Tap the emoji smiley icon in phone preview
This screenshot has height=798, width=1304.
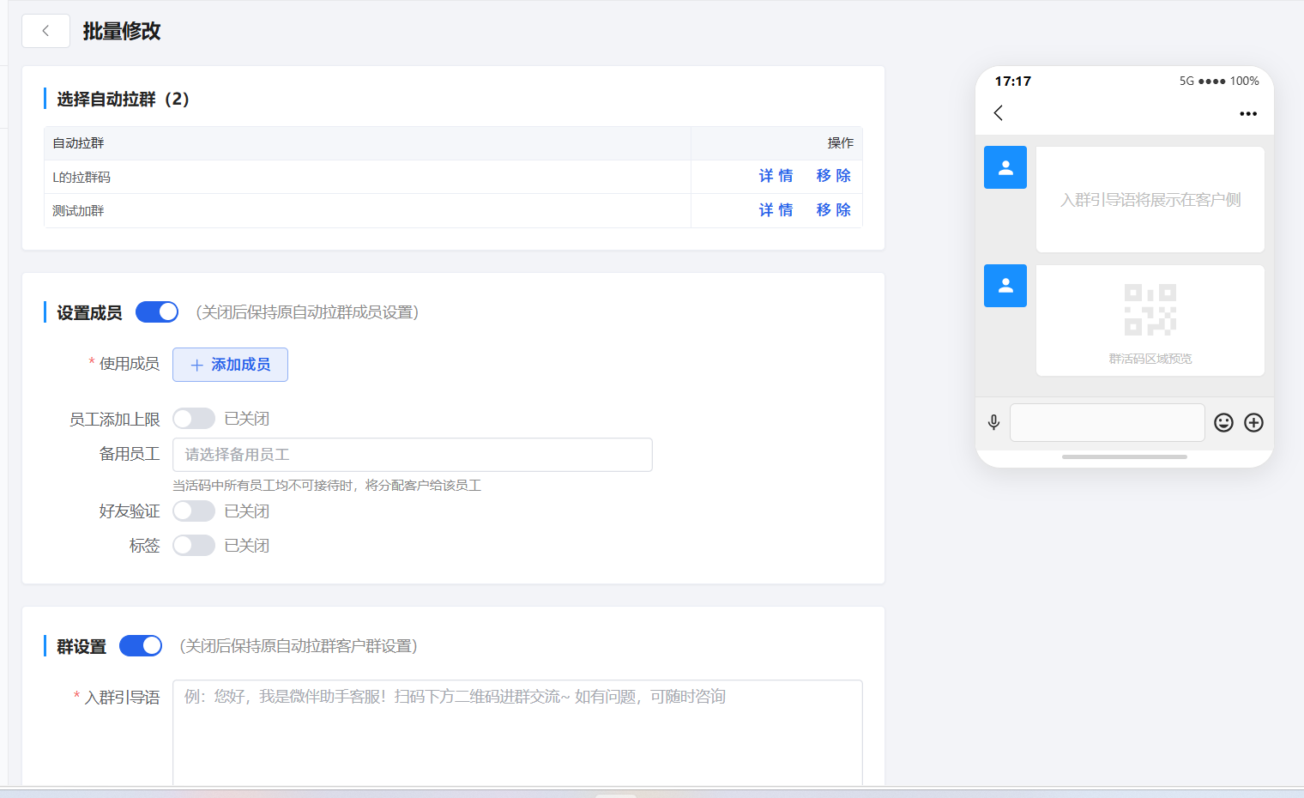point(1223,422)
